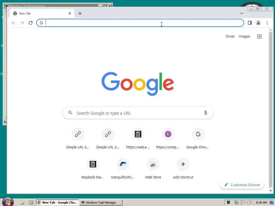
Task: Start voice search with microphone icon
Action: pos(205,113)
